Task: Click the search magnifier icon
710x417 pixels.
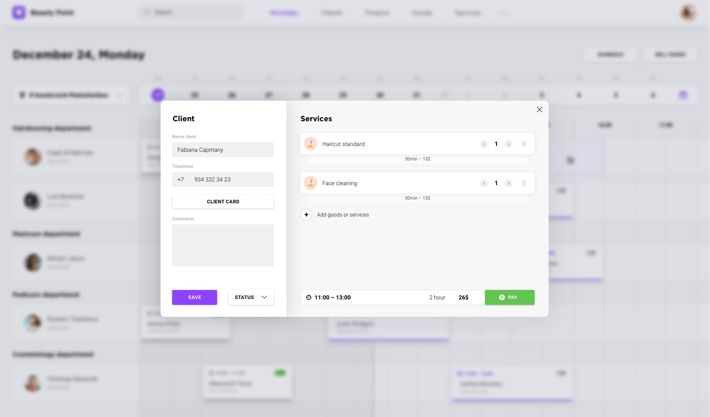Action: tap(147, 12)
